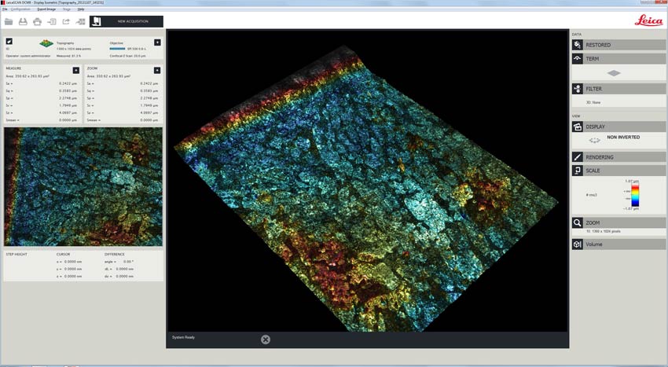Click the height color scale bar
The width and height of the screenshot is (668, 367).
[635, 195]
